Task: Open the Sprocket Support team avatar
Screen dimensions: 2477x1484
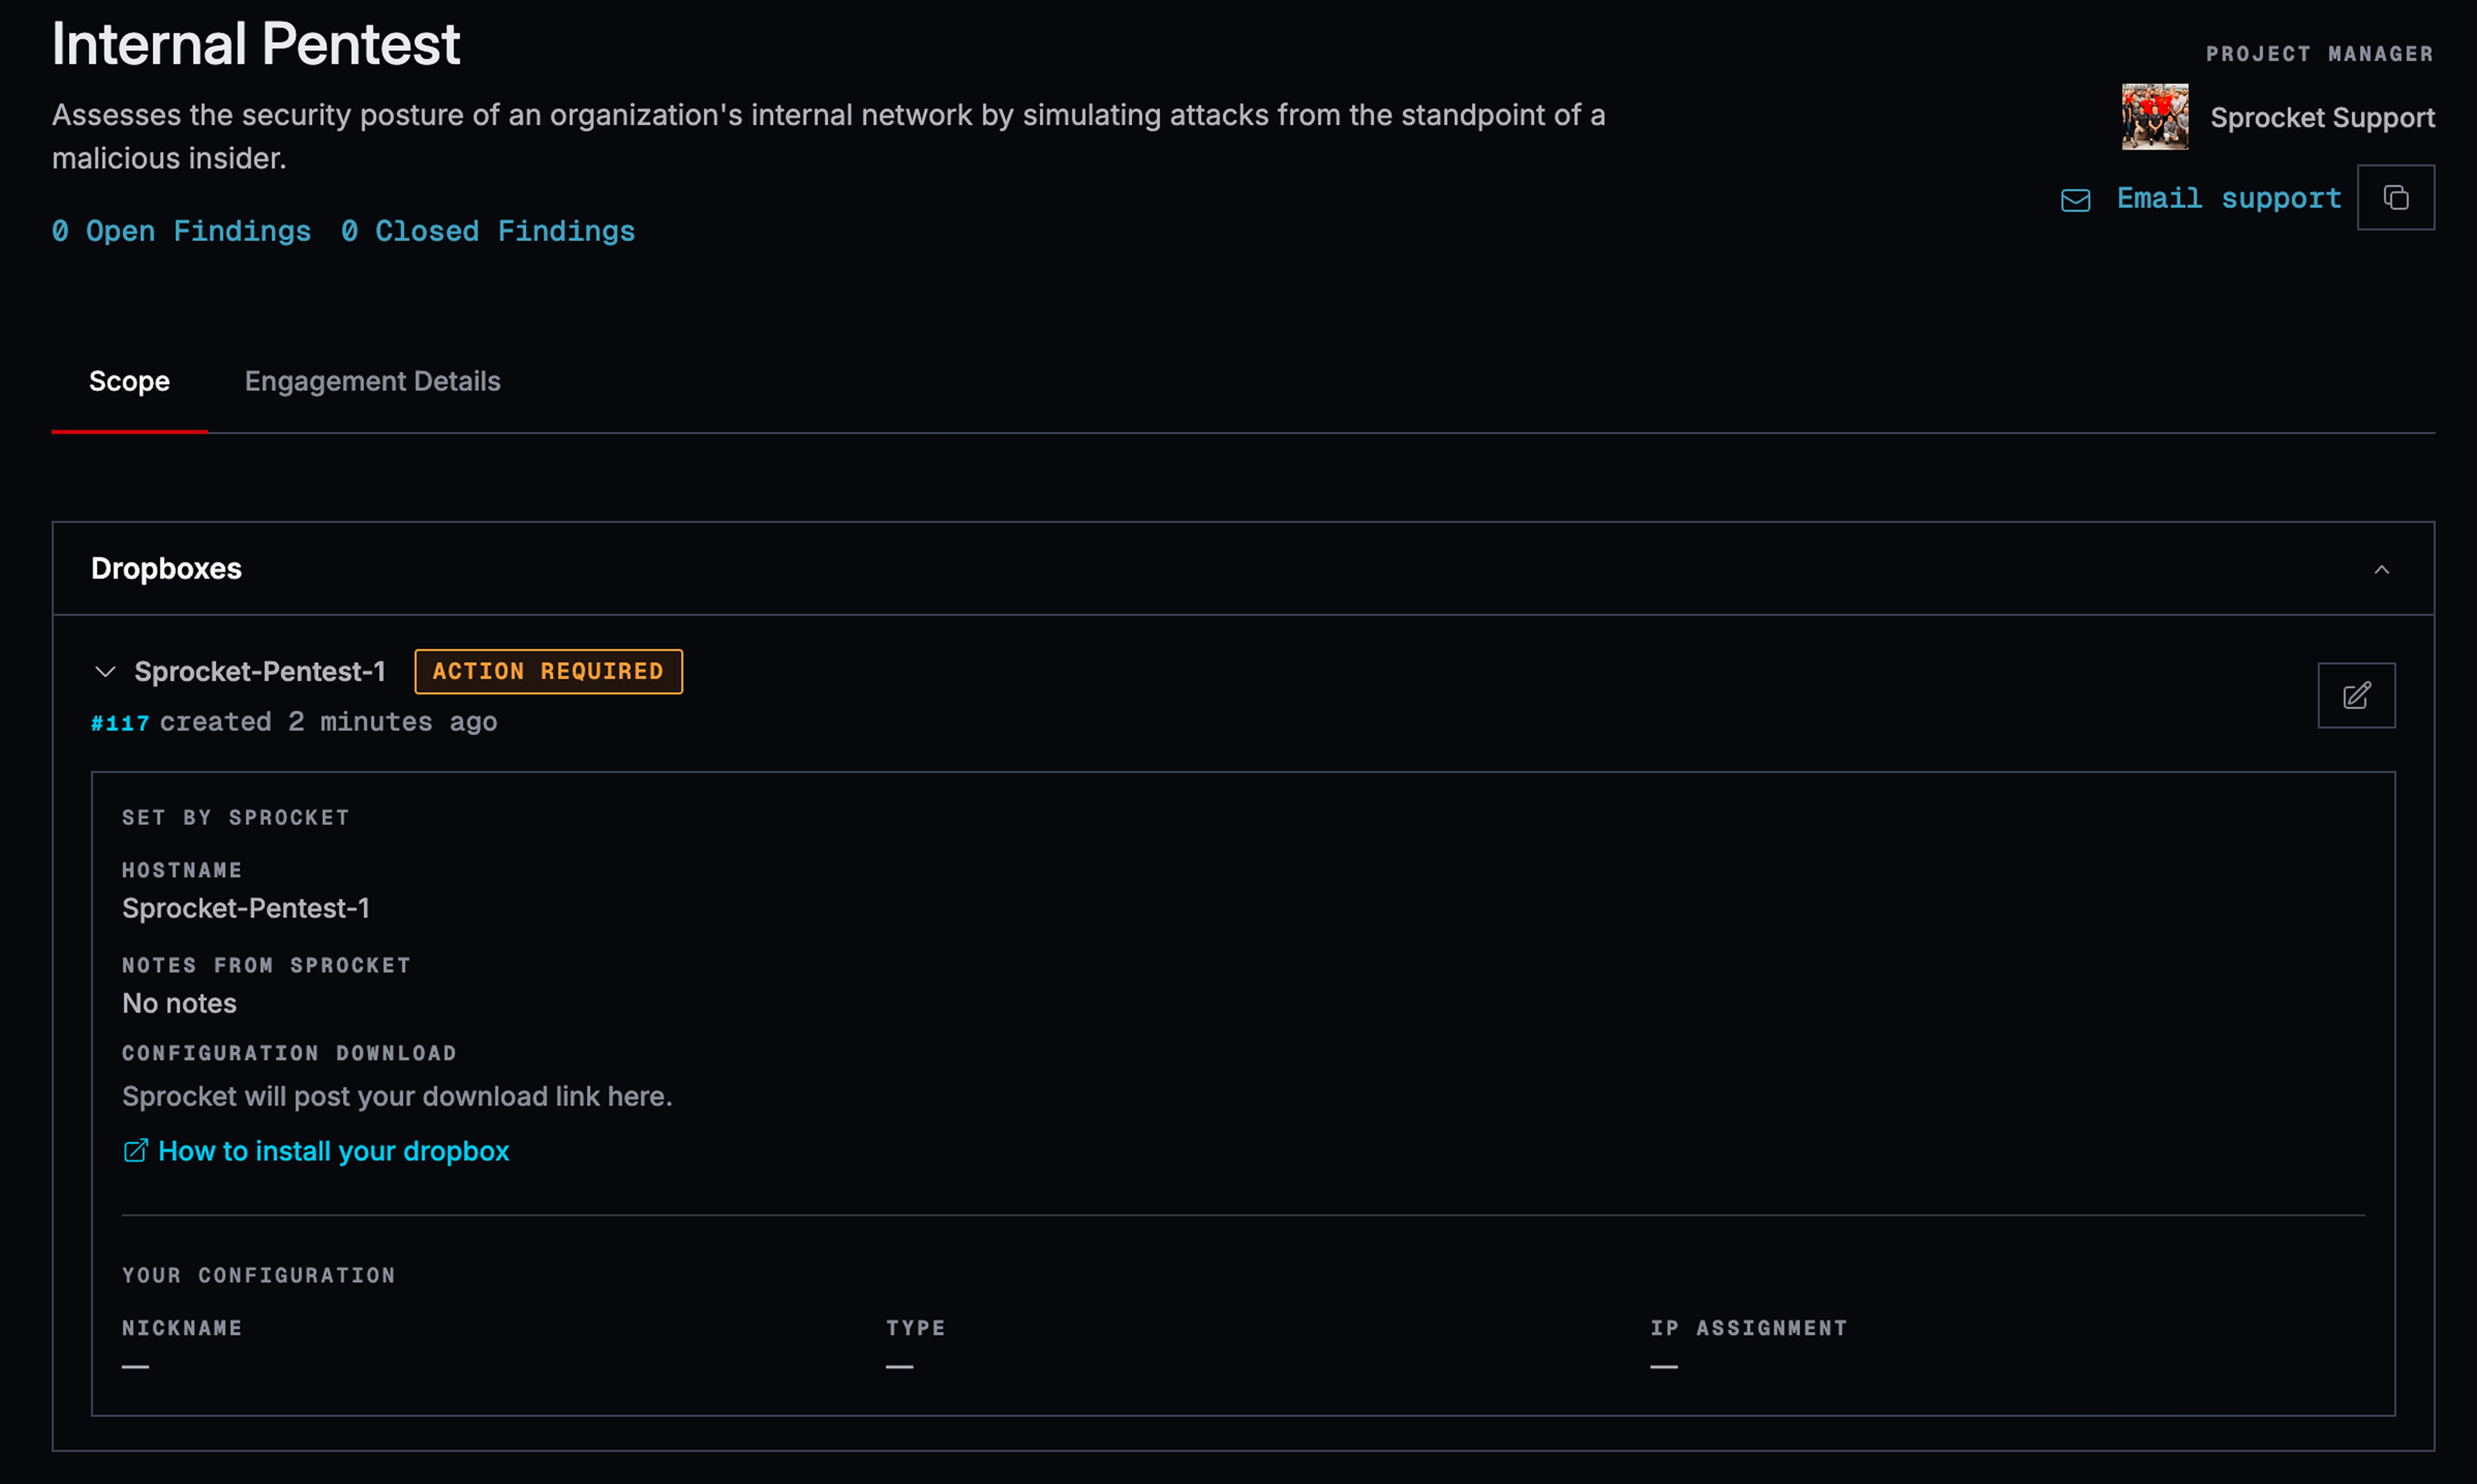Action: pos(2155,117)
